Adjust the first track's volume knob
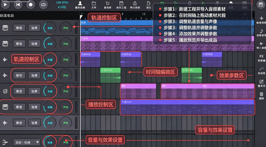Screen dimensions: 266x147 [x=50, y=28]
